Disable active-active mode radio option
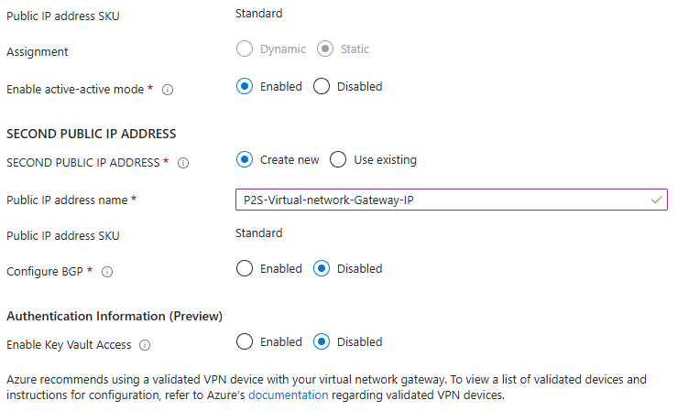 (322, 86)
